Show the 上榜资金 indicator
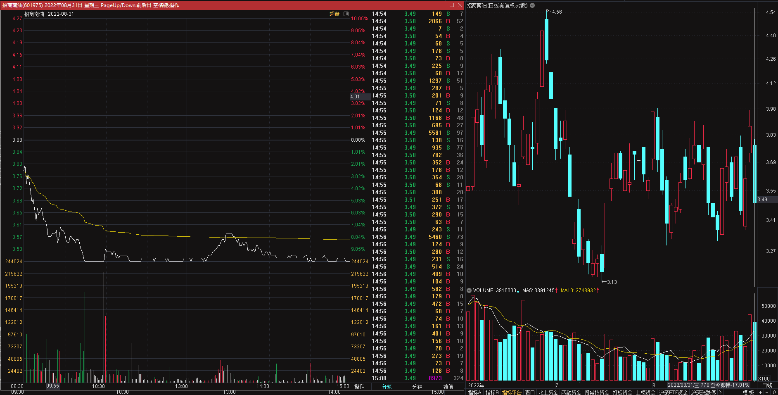This screenshot has height=395, width=778. (x=646, y=392)
